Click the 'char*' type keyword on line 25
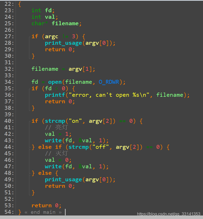 [x=40, y=23]
